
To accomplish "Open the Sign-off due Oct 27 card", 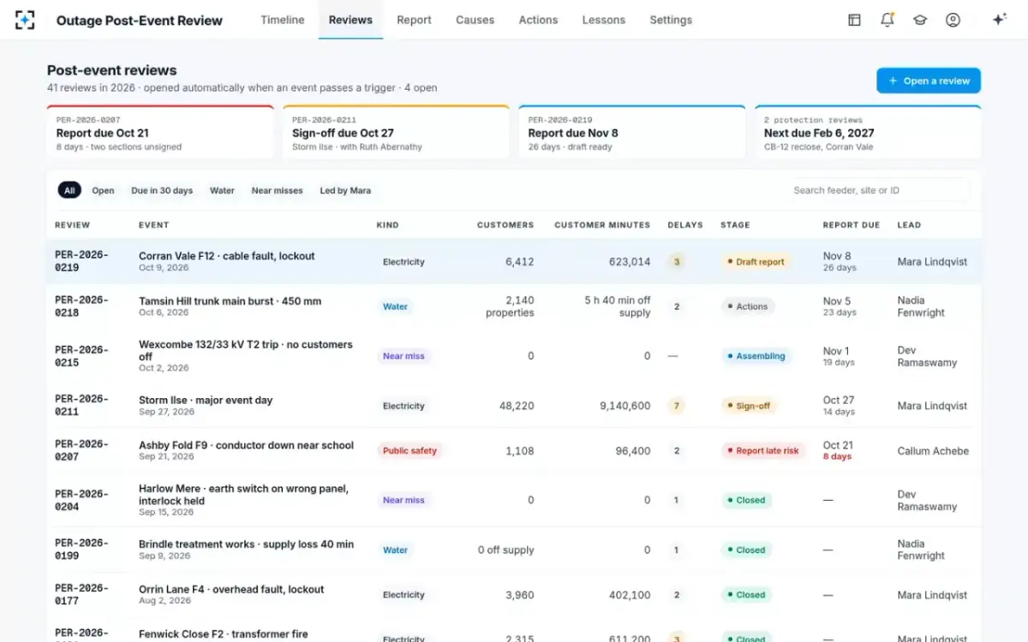I will (396, 132).
